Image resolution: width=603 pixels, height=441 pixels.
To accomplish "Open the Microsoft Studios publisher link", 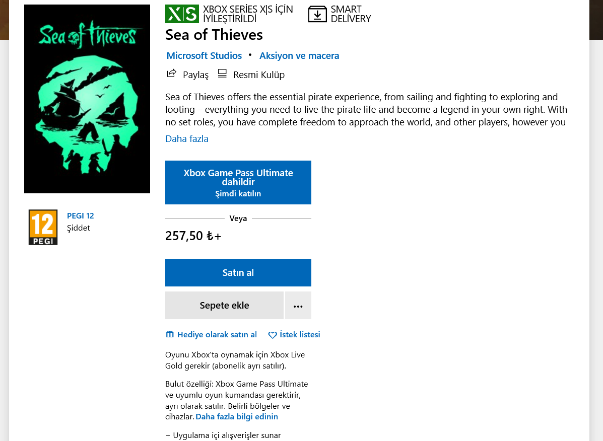I will click(x=204, y=56).
